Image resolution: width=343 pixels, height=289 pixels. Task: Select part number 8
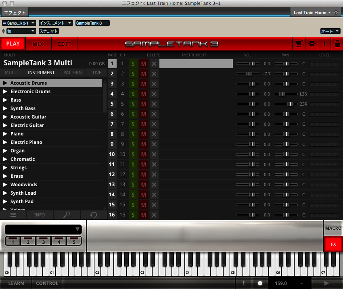coord(112,134)
